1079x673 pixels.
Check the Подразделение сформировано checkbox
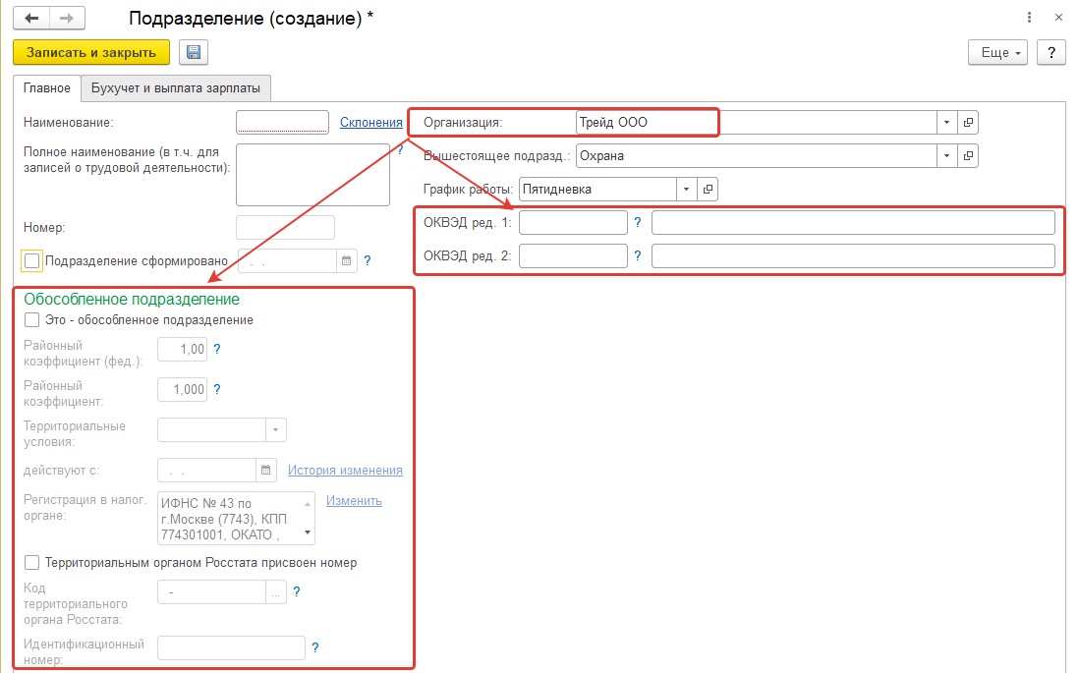point(31,260)
